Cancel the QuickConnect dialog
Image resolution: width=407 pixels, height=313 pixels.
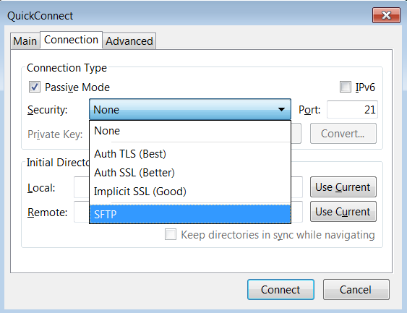356,290
